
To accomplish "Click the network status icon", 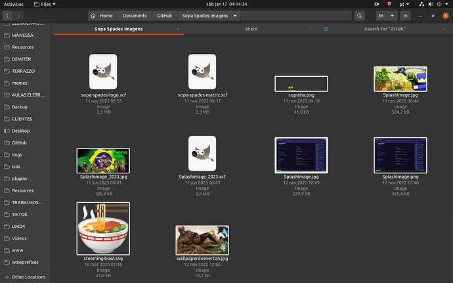I will 421,4.
